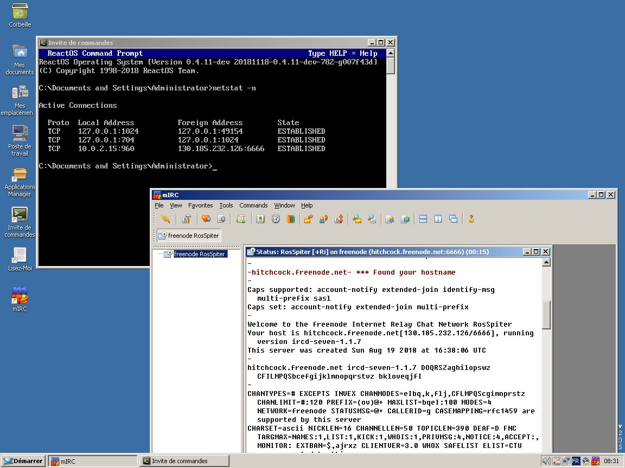625x468 pixels.
Task: Click the FR keyboard language indicator
Action: pyautogui.click(x=576, y=461)
